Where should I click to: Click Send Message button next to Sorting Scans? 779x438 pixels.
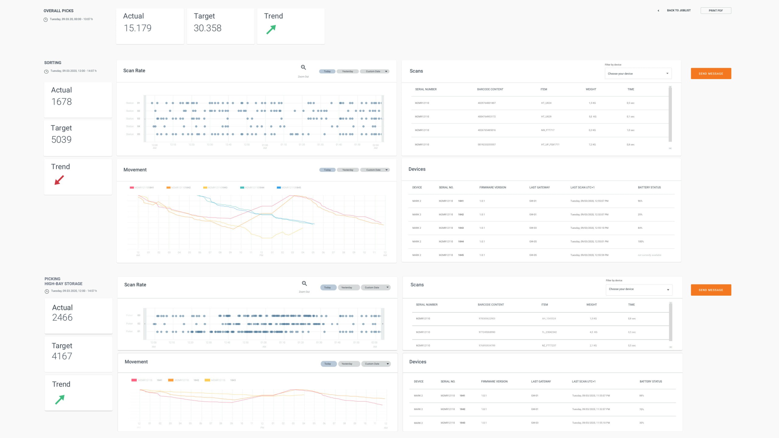pos(711,74)
